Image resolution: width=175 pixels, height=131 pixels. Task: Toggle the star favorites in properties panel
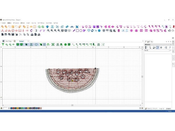click(x=161, y=47)
